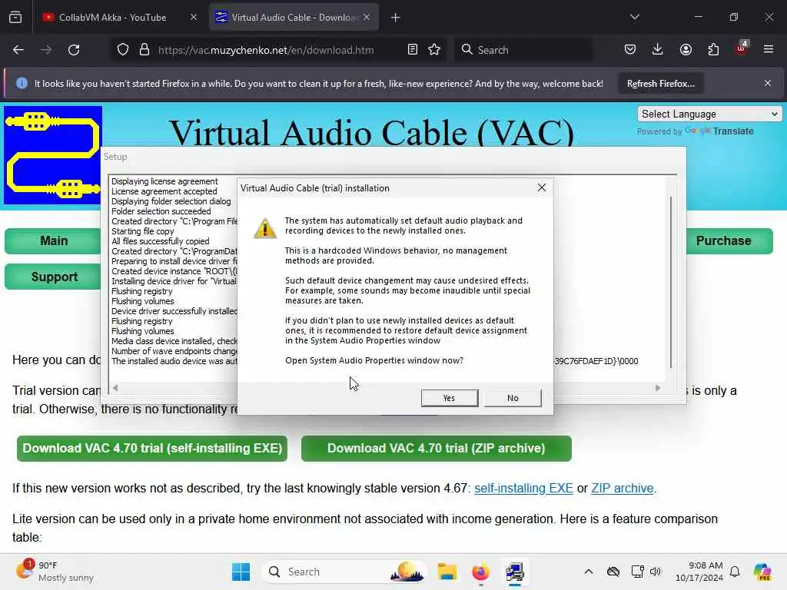
Task: Open the Main page menu button
Action: [53, 240]
